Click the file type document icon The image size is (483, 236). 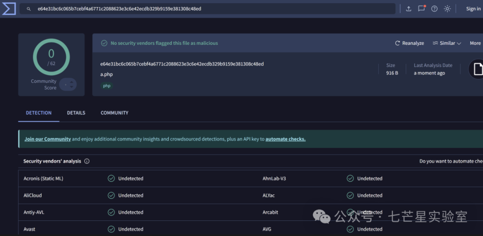pyautogui.click(x=477, y=69)
